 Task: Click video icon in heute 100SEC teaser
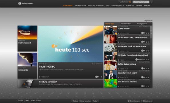40,77
